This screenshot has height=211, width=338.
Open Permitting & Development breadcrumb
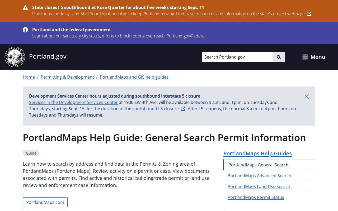[x=67, y=77]
